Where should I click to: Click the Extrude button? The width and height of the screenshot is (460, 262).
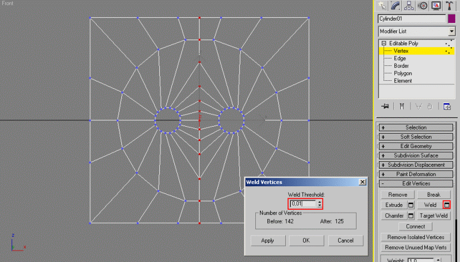[394, 205]
